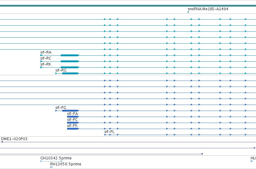Click the sif-PC coding exon block
The width and height of the screenshot is (256, 169).
(x=73, y=123)
